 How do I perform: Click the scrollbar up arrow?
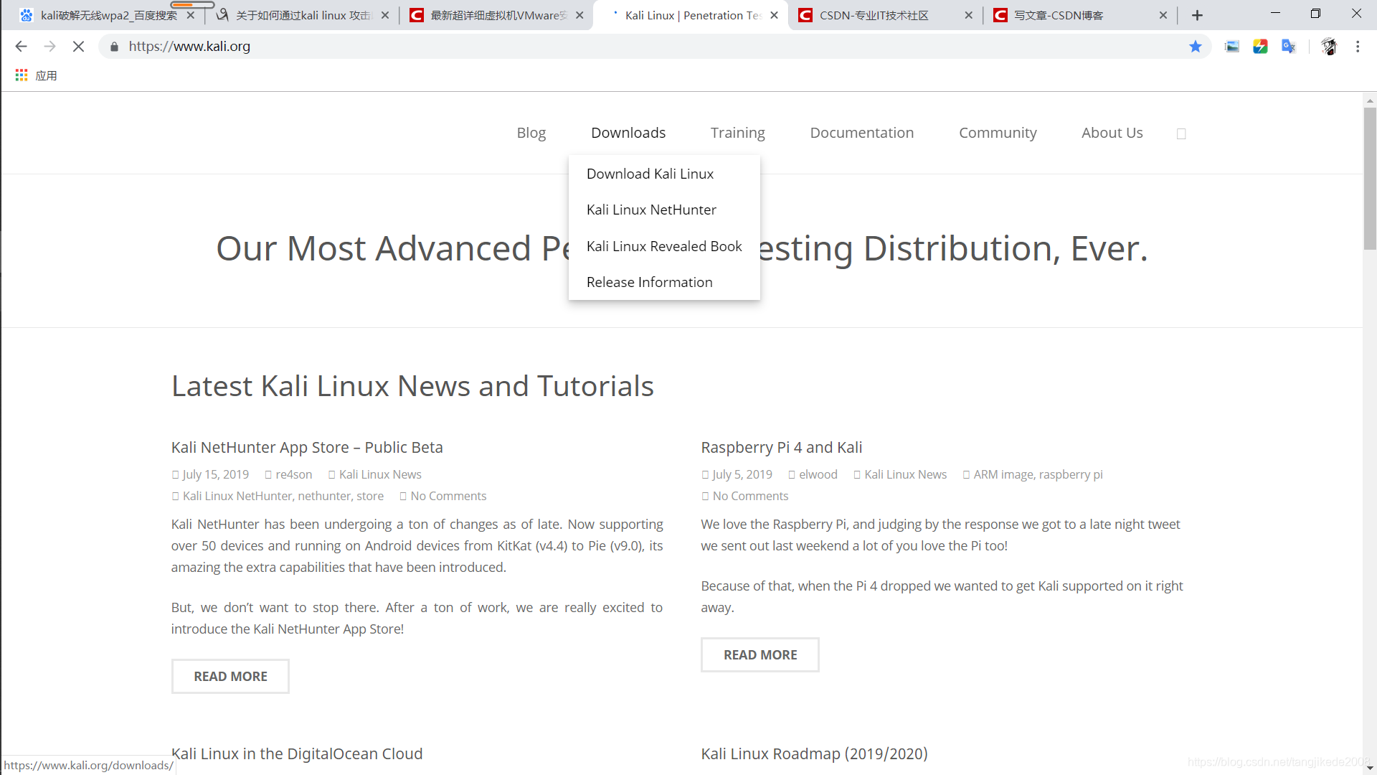tap(1370, 100)
